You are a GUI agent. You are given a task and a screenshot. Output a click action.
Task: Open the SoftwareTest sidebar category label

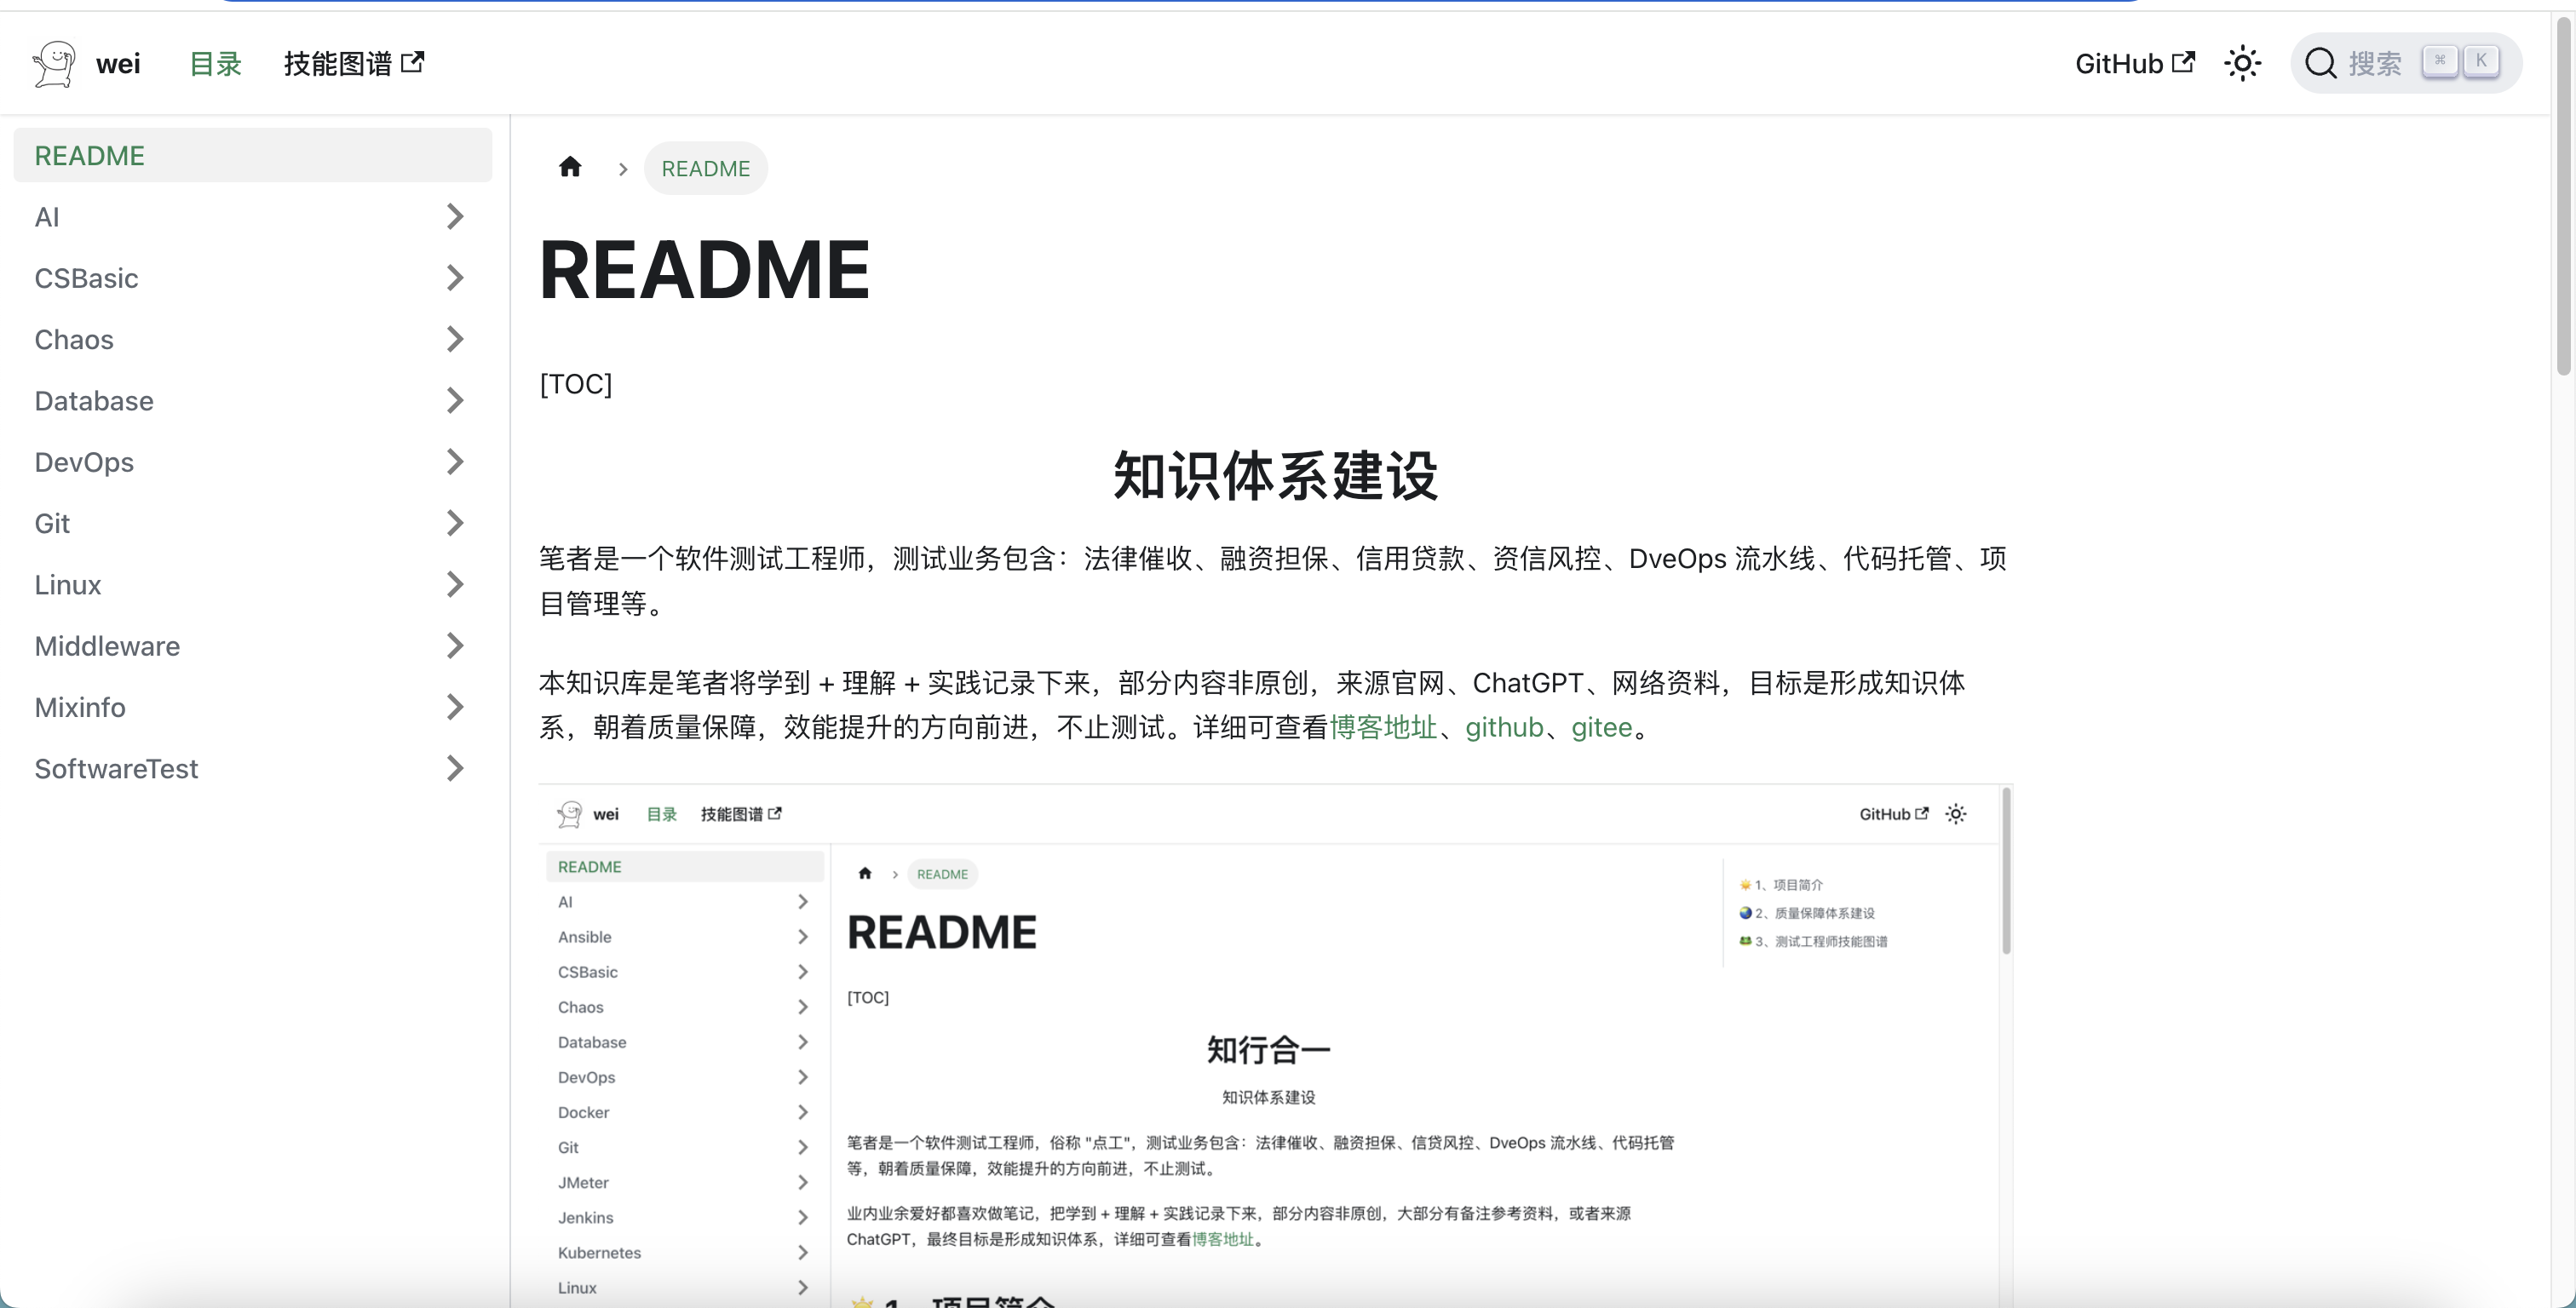[x=116, y=768]
